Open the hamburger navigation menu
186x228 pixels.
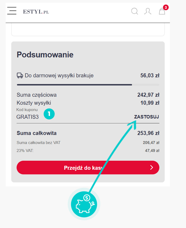12,11
